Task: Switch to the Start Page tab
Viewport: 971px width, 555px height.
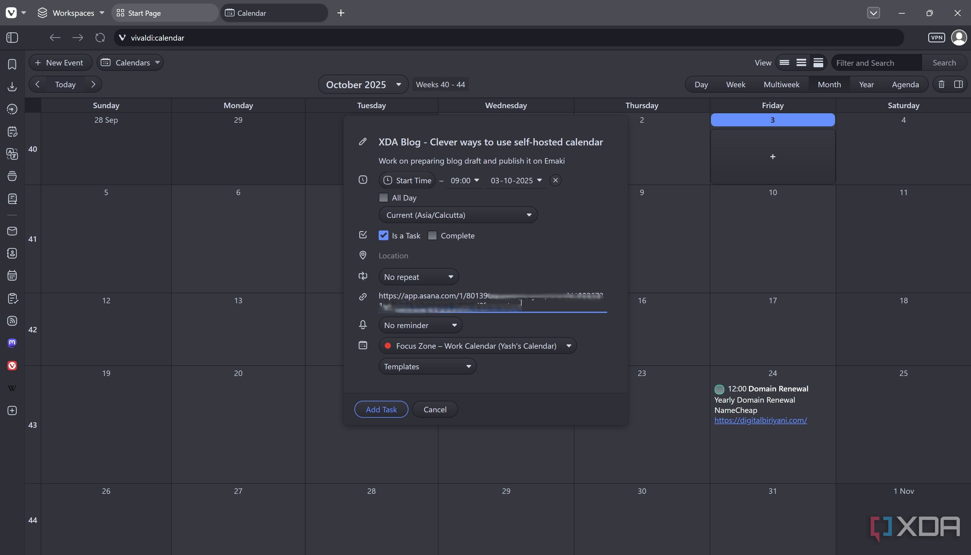Action: pyautogui.click(x=164, y=13)
